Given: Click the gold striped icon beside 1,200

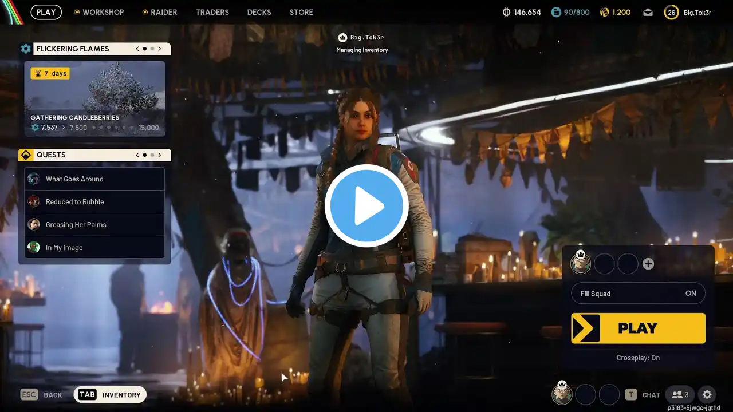Looking at the screenshot, I should (x=605, y=12).
